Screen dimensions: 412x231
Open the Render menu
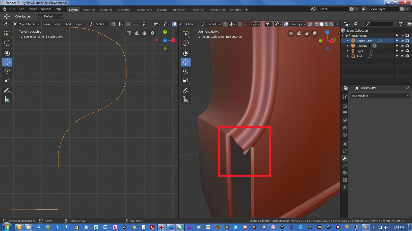pos(32,9)
